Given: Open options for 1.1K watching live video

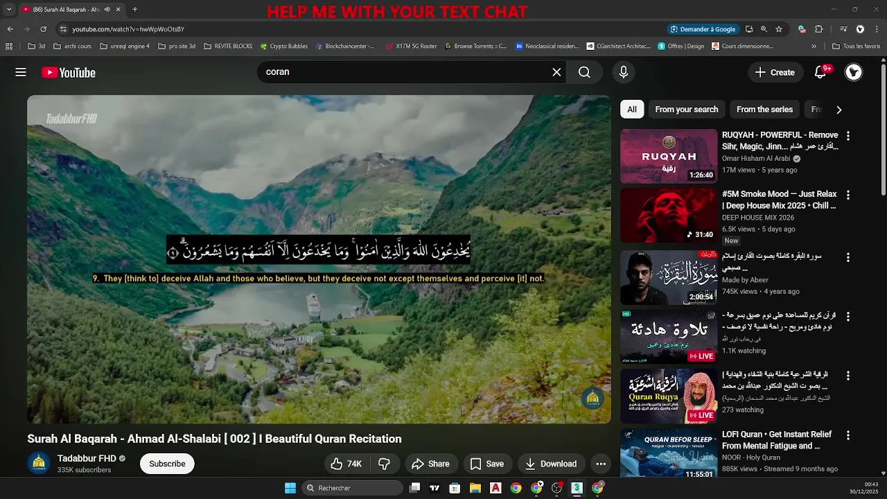Looking at the screenshot, I should pos(848,317).
